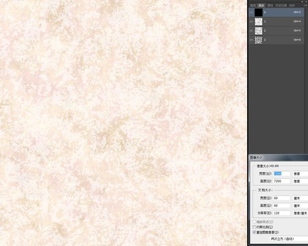308x246 pixels.
Task: Toggle visibility eye of channel 0
Action: (251, 12)
